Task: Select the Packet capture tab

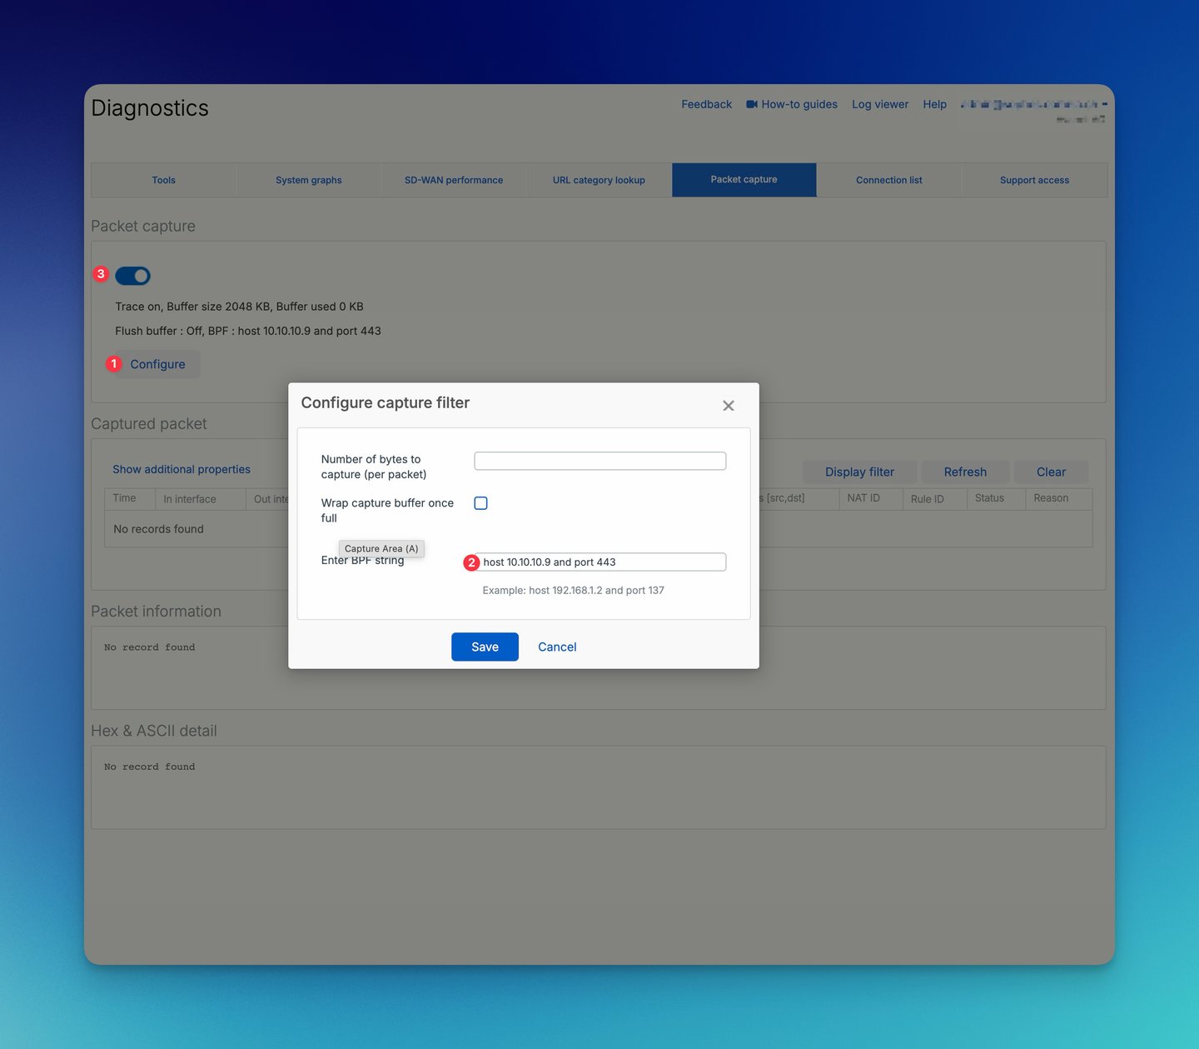Action: (744, 180)
